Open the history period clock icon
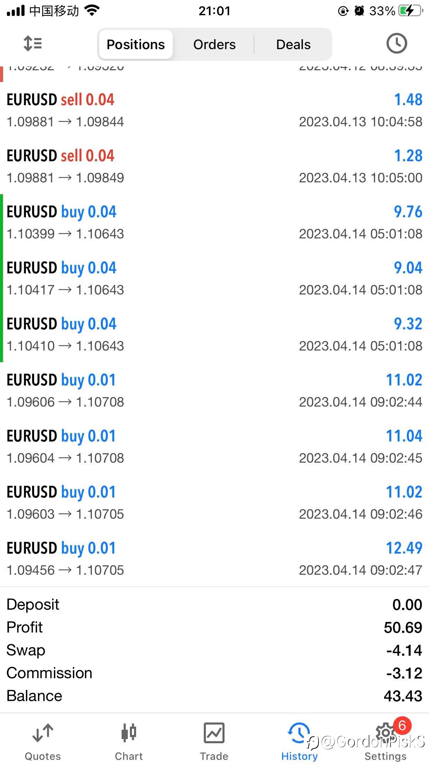The image size is (429, 764). click(396, 44)
